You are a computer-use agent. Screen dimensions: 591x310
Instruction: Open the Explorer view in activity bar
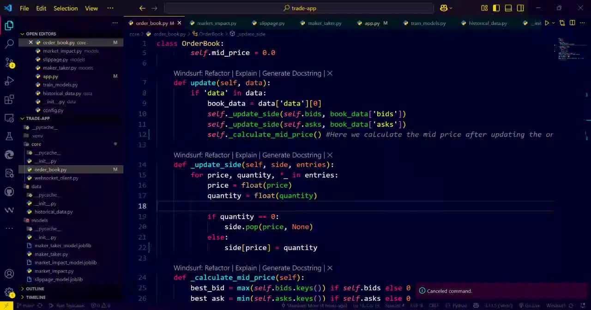click(x=9, y=26)
